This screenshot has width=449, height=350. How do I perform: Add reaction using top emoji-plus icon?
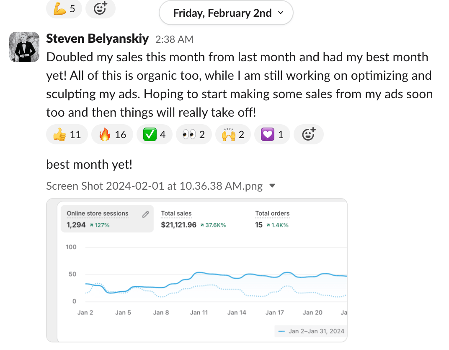point(100,8)
